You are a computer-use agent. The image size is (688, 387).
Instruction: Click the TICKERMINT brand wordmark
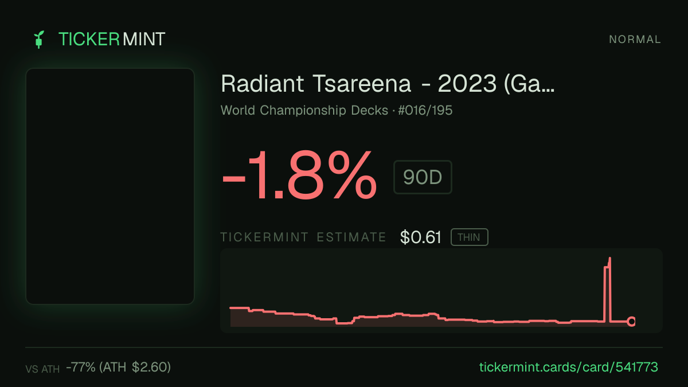coord(112,40)
